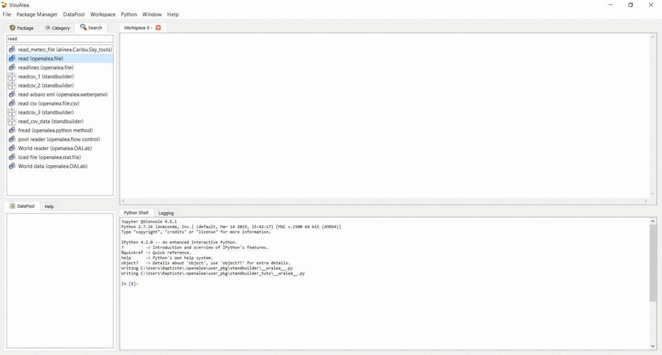Image resolution: width=662 pixels, height=355 pixels.
Task: Click the readcsv_1 composite node icon
Action: pyautogui.click(x=12, y=76)
